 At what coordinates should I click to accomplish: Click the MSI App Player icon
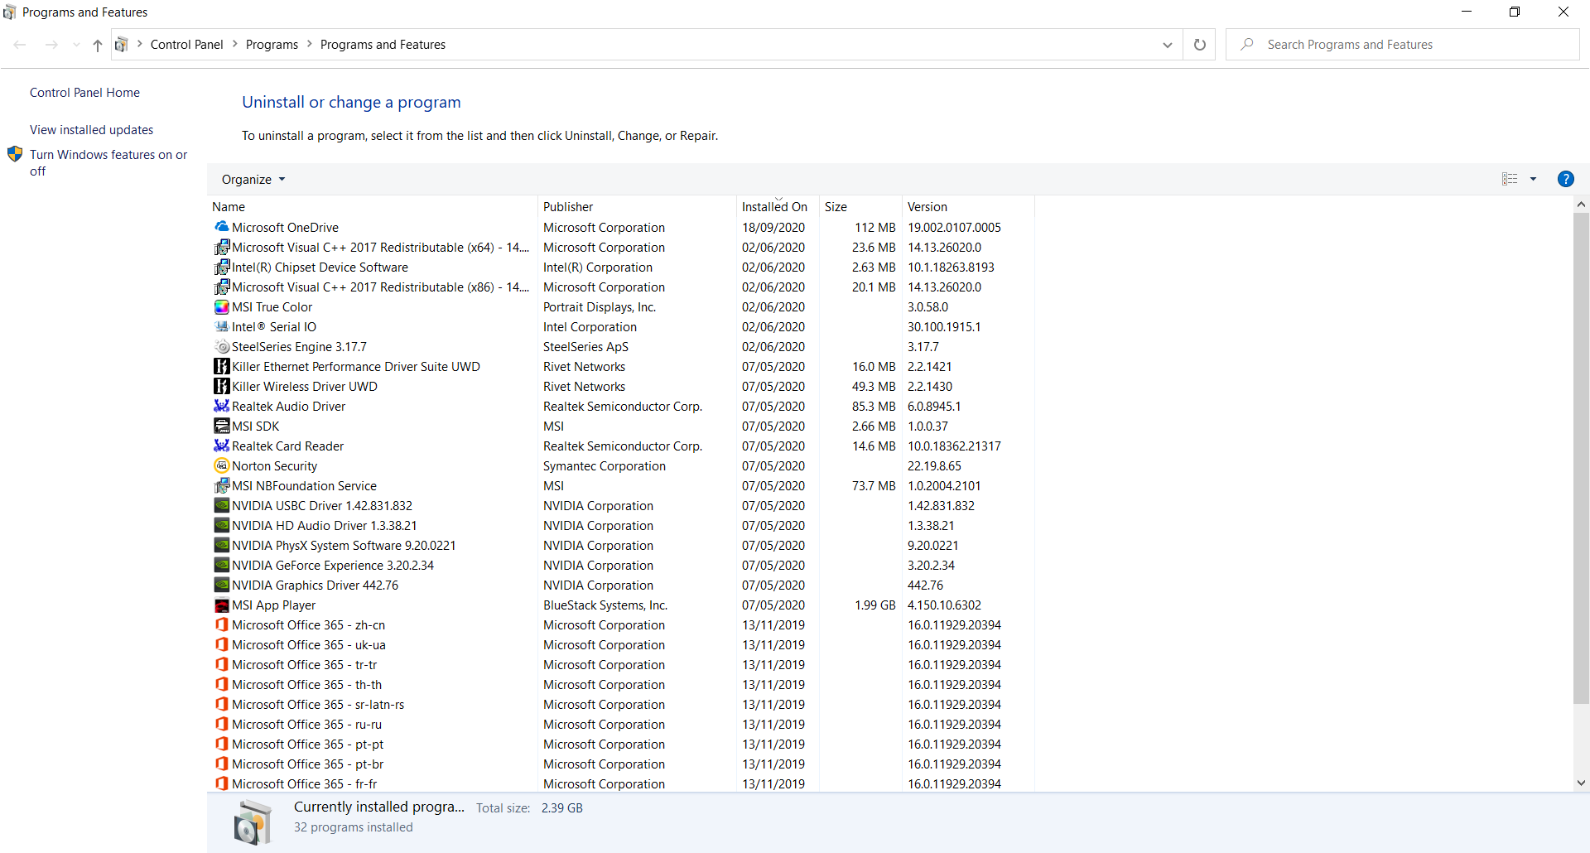click(x=221, y=605)
